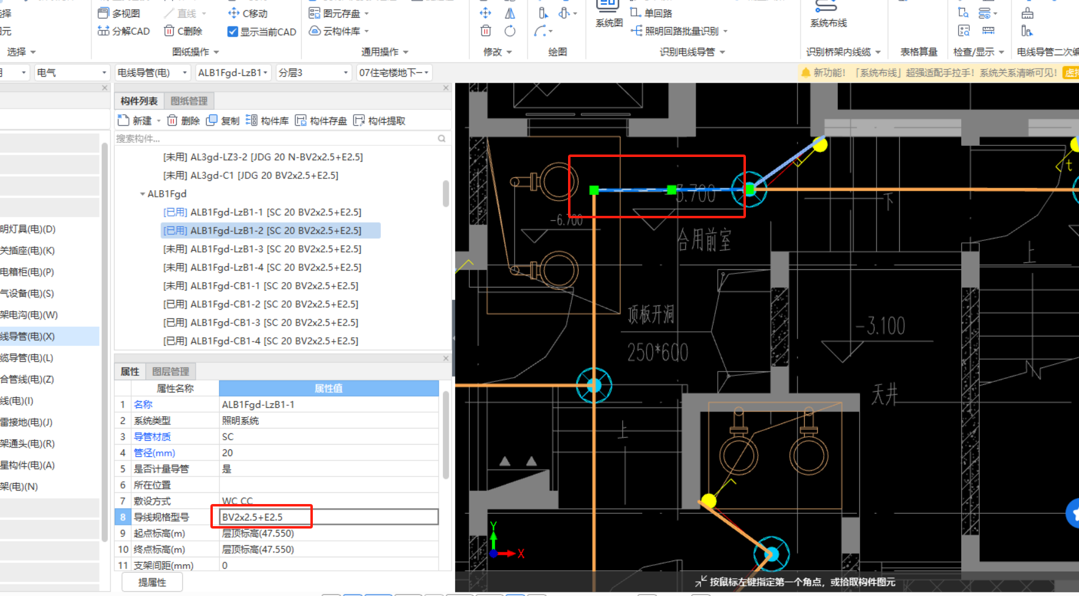Click the 起点标高 value cell
The image size is (1079, 596).
(x=329, y=533)
